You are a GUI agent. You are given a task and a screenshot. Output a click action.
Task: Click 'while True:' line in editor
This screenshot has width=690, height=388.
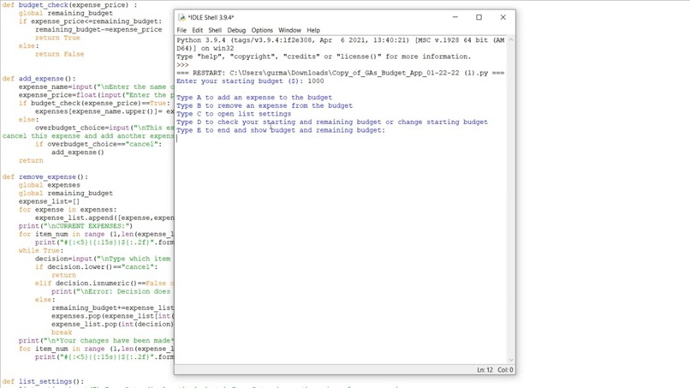(x=41, y=250)
